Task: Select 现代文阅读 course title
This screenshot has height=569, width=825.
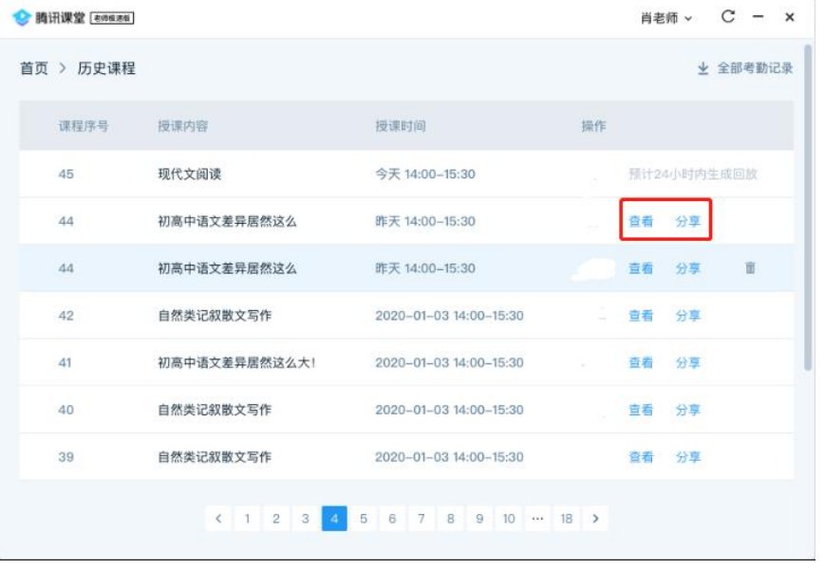Action: tap(190, 174)
